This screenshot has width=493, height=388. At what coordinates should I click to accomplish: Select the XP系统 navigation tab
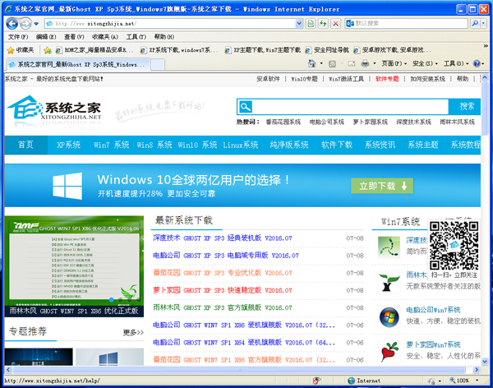(68, 145)
